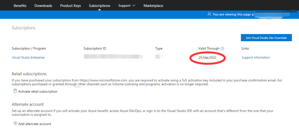This screenshot has width=299, height=134.
Task: Click the Valid Through info icon
Action: (222, 48)
